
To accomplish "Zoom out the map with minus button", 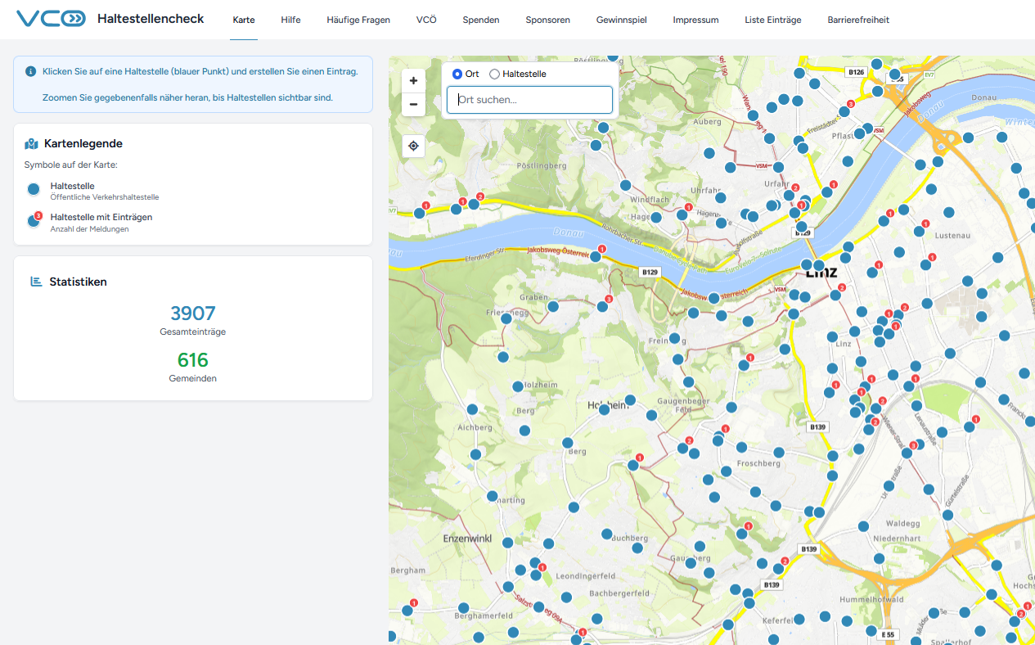I will coord(413,104).
